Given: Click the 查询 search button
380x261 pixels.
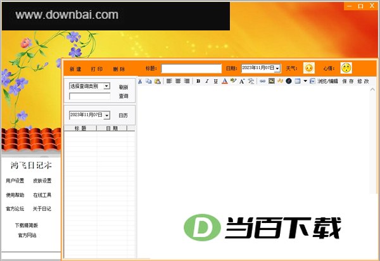Looking at the screenshot, I should pyautogui.click(x=123, y=96).
